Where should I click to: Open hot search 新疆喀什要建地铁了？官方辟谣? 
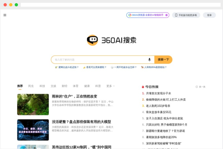click(x=165, y=131)
